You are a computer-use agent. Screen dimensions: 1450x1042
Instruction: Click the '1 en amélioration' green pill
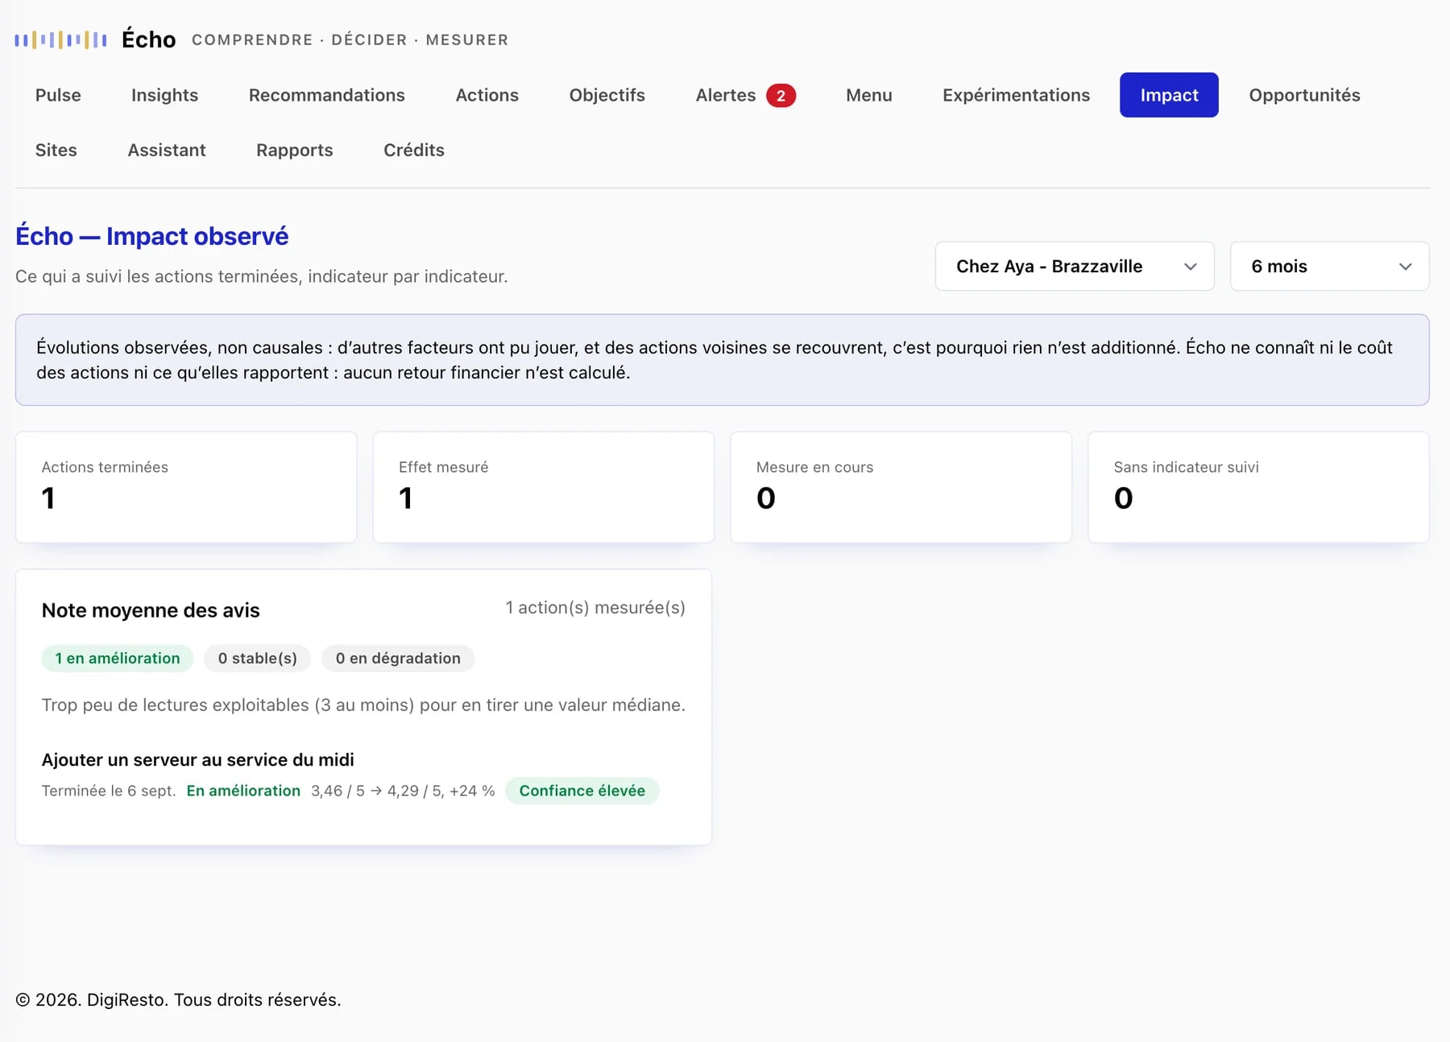pos(117,659)
